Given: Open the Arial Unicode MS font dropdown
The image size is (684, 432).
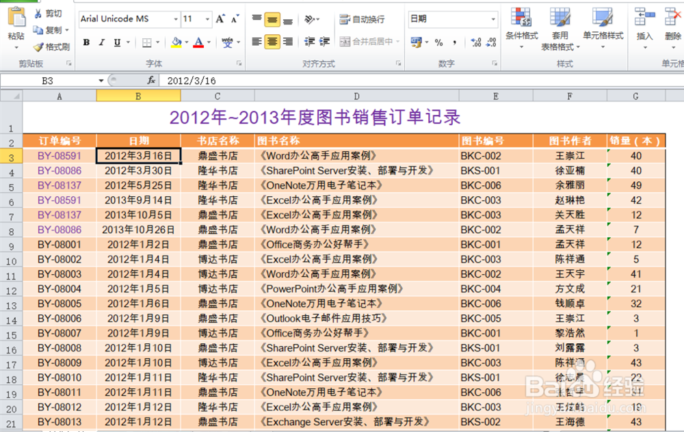Looking at the screenshot, I should pyautogui.click(x=176, y=19).
